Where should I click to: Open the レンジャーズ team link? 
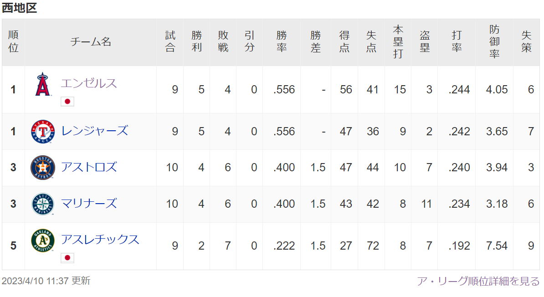95,131
